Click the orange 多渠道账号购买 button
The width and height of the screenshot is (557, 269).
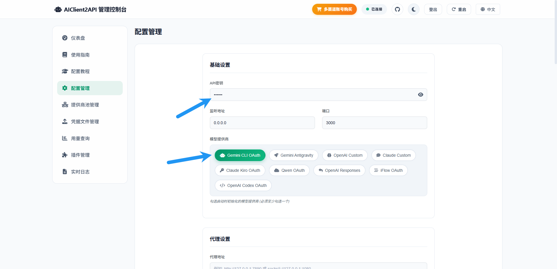334,9
